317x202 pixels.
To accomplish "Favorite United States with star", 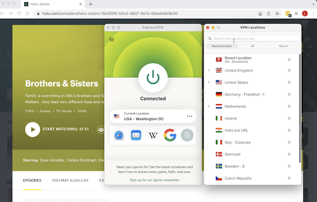I will pos(289,82).
